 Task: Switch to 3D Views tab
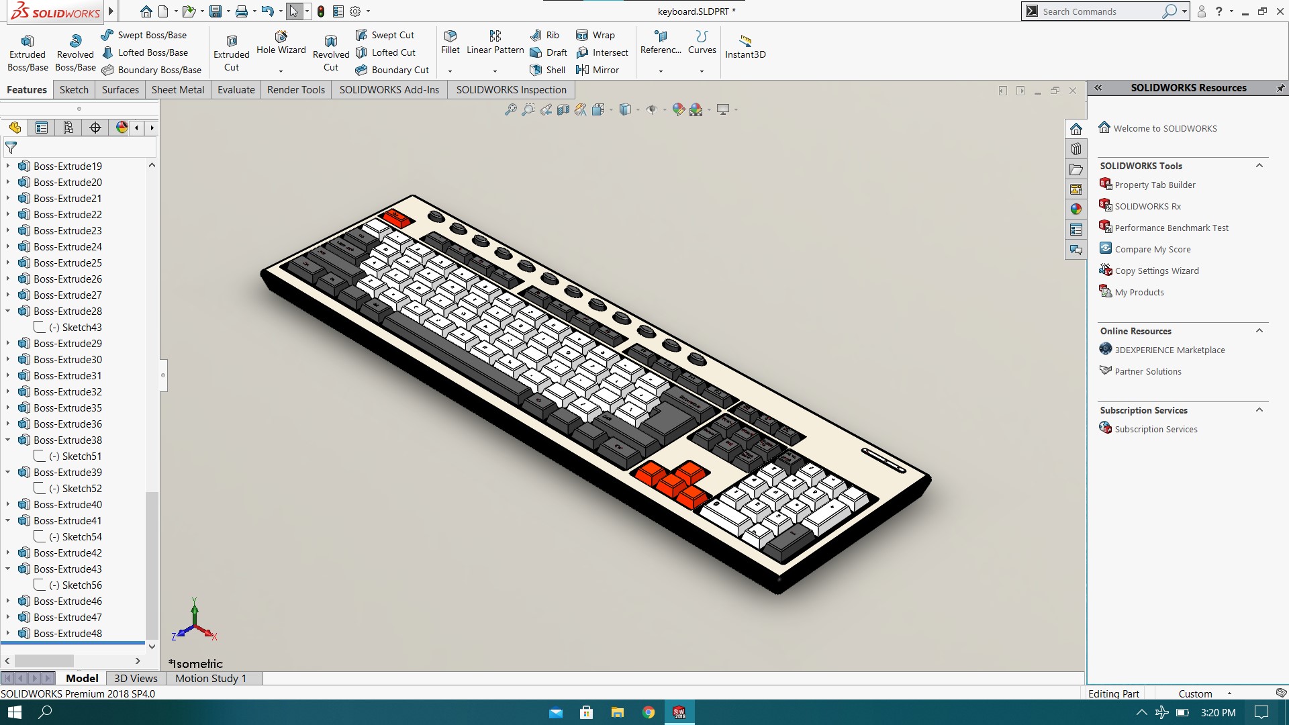136,678
